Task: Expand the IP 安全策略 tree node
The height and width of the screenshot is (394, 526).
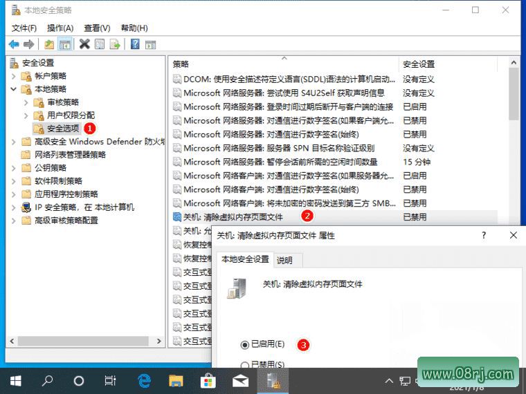Action: [x=13, y=207]
